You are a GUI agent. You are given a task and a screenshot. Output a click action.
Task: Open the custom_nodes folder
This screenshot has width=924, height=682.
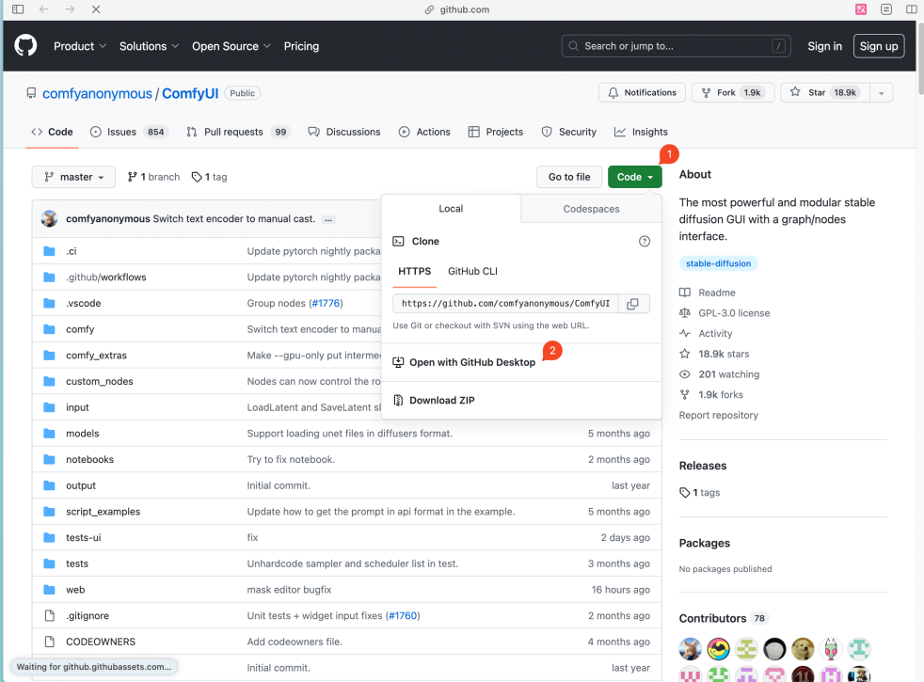100,382
